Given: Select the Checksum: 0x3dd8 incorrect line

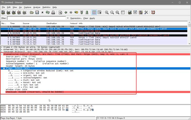Looking at the screenshot, I should pyautogui.click(x=98, y=92).
